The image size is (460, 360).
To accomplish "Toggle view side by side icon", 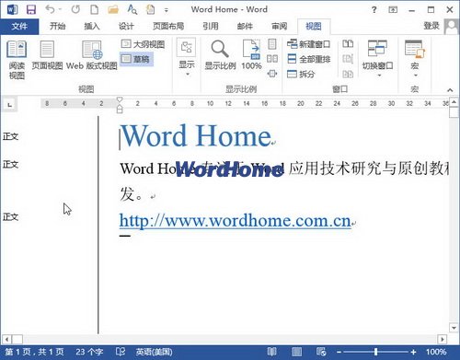I will pos(348,44).
